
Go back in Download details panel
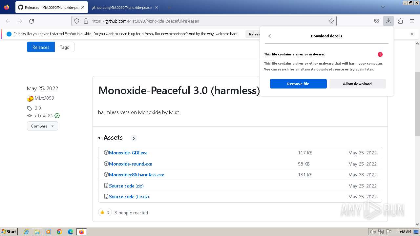[x=269, y=36]
